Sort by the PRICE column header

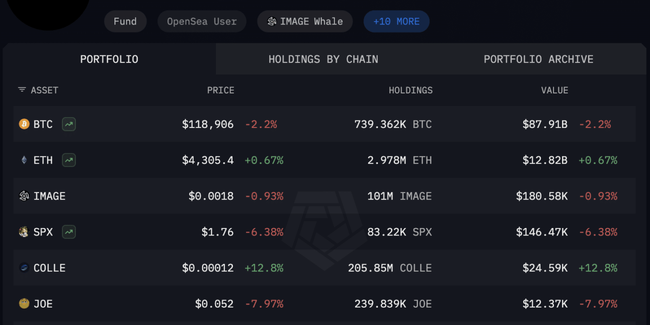(220, 90)
